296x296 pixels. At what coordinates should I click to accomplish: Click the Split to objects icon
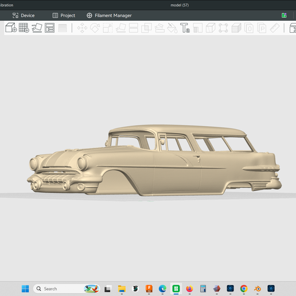click(x=249, y=28)
